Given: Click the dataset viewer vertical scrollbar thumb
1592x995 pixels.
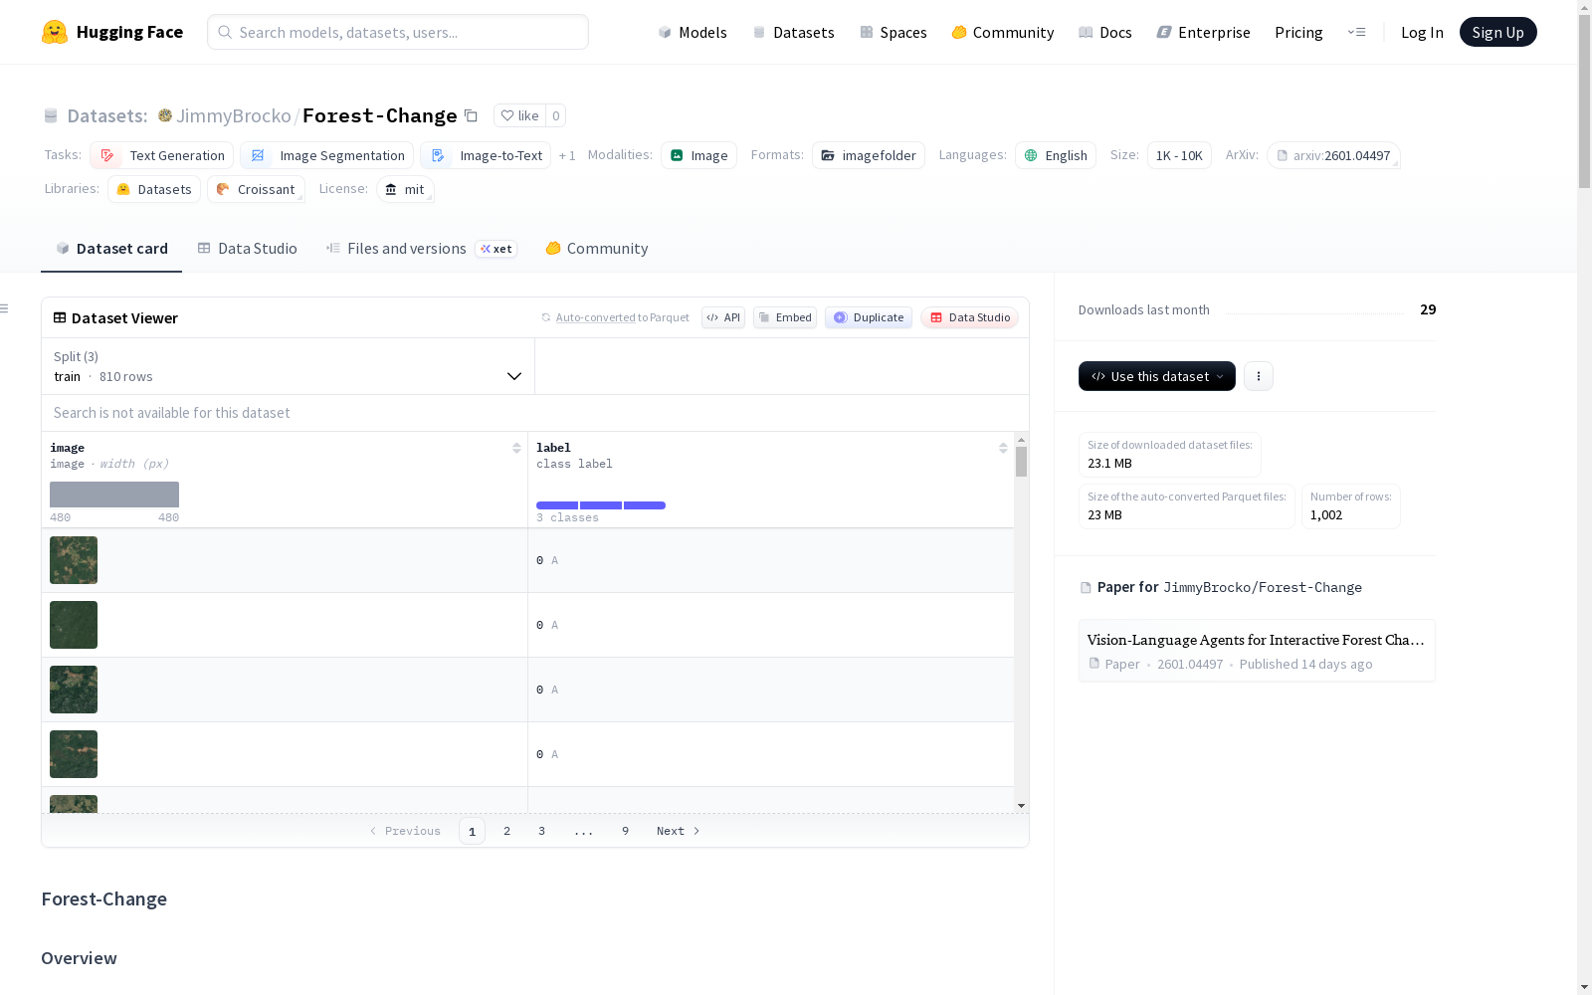Looking at the screenshot, I should [x=1021, y=462].
